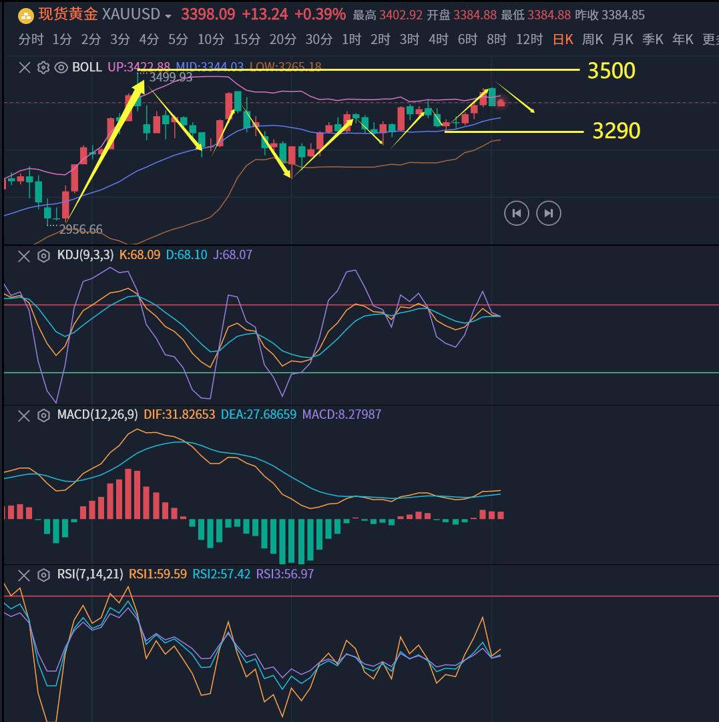Step forward to next candle
This screenshot has width=719, height=722.
click(549, 214)
